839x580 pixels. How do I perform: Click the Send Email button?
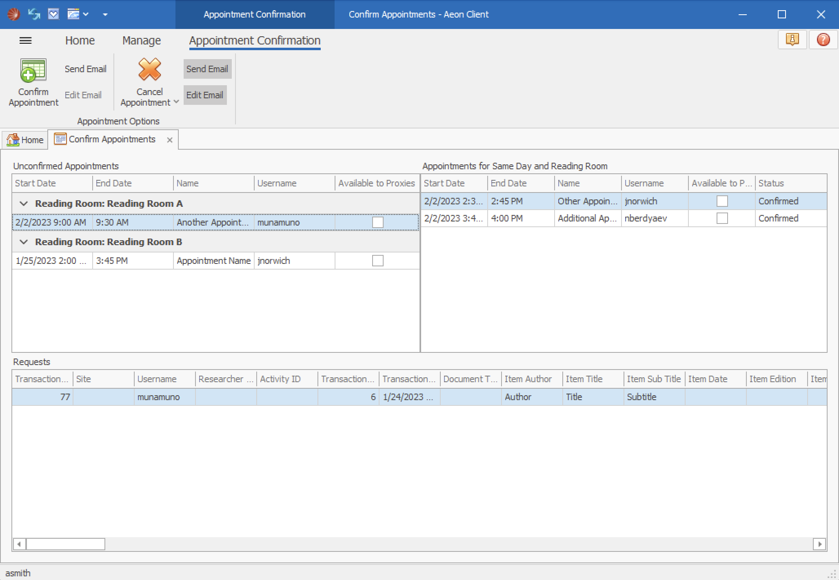point(207,69)
